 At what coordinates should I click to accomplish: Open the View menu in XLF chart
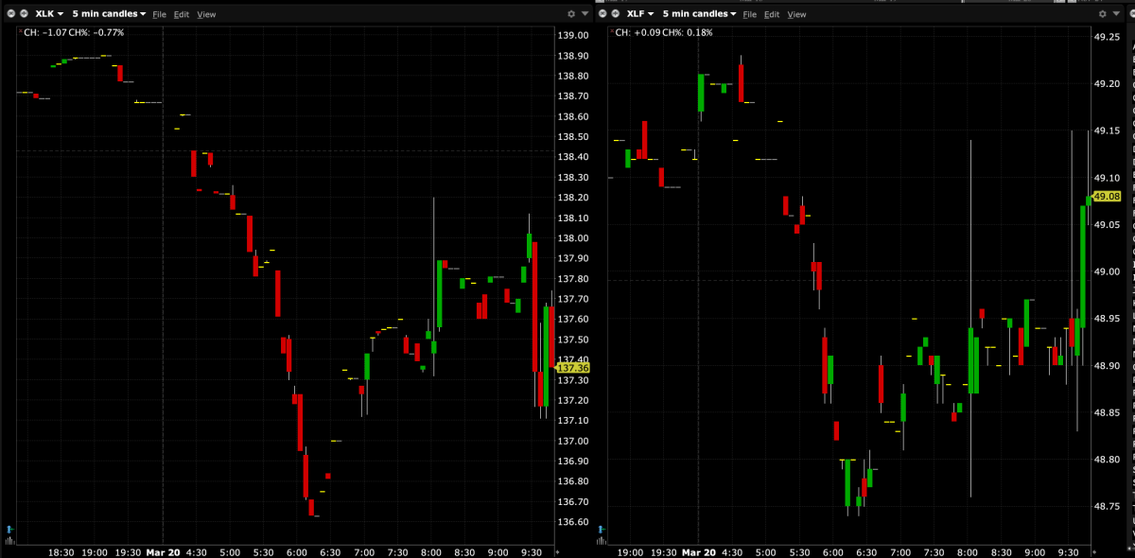click(x=797, y=15)
